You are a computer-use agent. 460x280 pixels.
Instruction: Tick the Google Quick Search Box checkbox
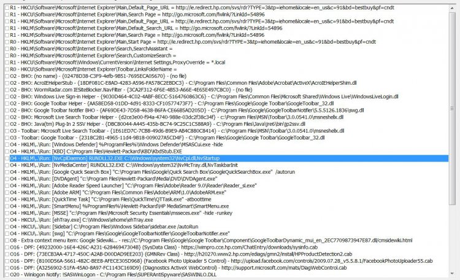pyautogui.click(x=7, y=172)
